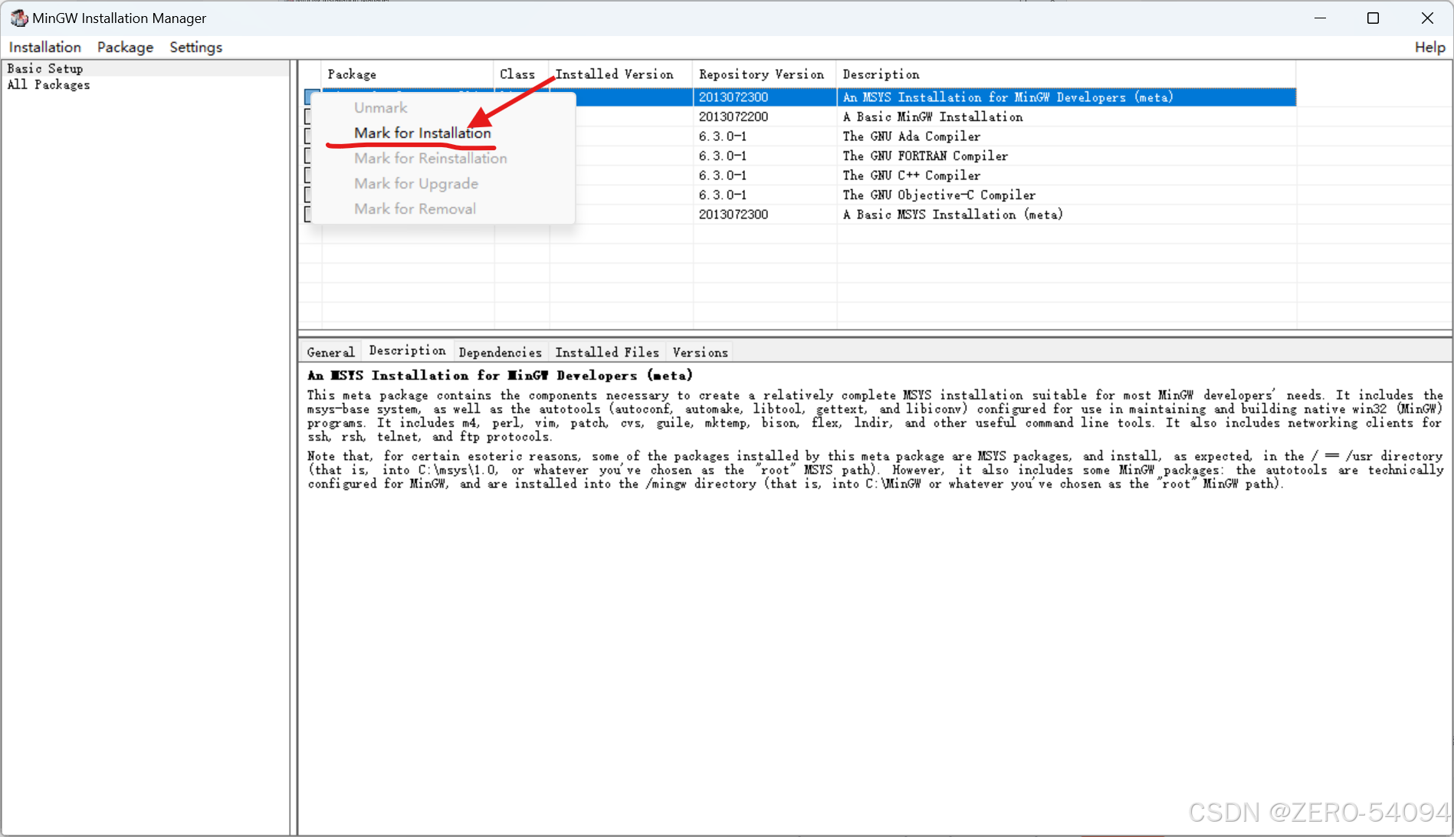Switch to the Installed Files tab
This screenshot has width=1454, height=837.
606,352
